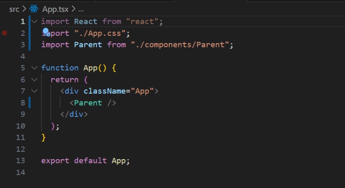The width and height of the screenshot is (345, 188).
Task: Click the blue debug marker on line 2
Action: [x=46, y=31]
